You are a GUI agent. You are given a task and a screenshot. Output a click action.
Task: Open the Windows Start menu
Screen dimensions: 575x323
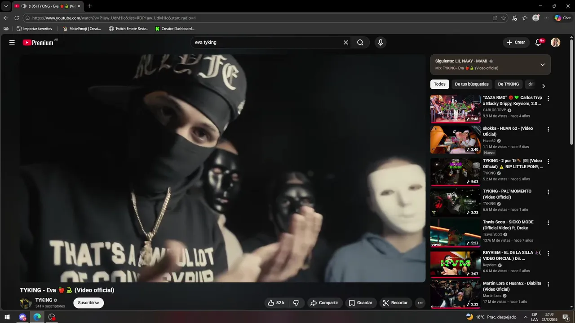pos(8,317)
